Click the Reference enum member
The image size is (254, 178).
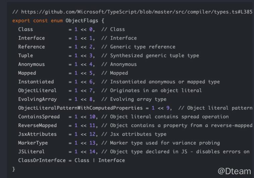coord(31,47)
